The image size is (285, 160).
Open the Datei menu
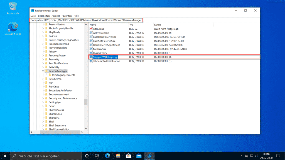point(33,16)
